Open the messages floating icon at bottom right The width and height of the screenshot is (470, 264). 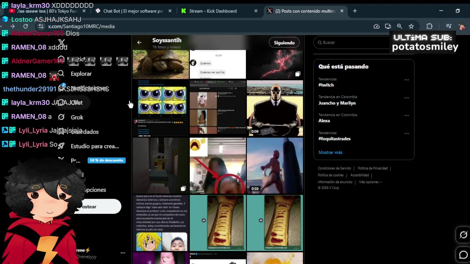(x=463, y=255)
